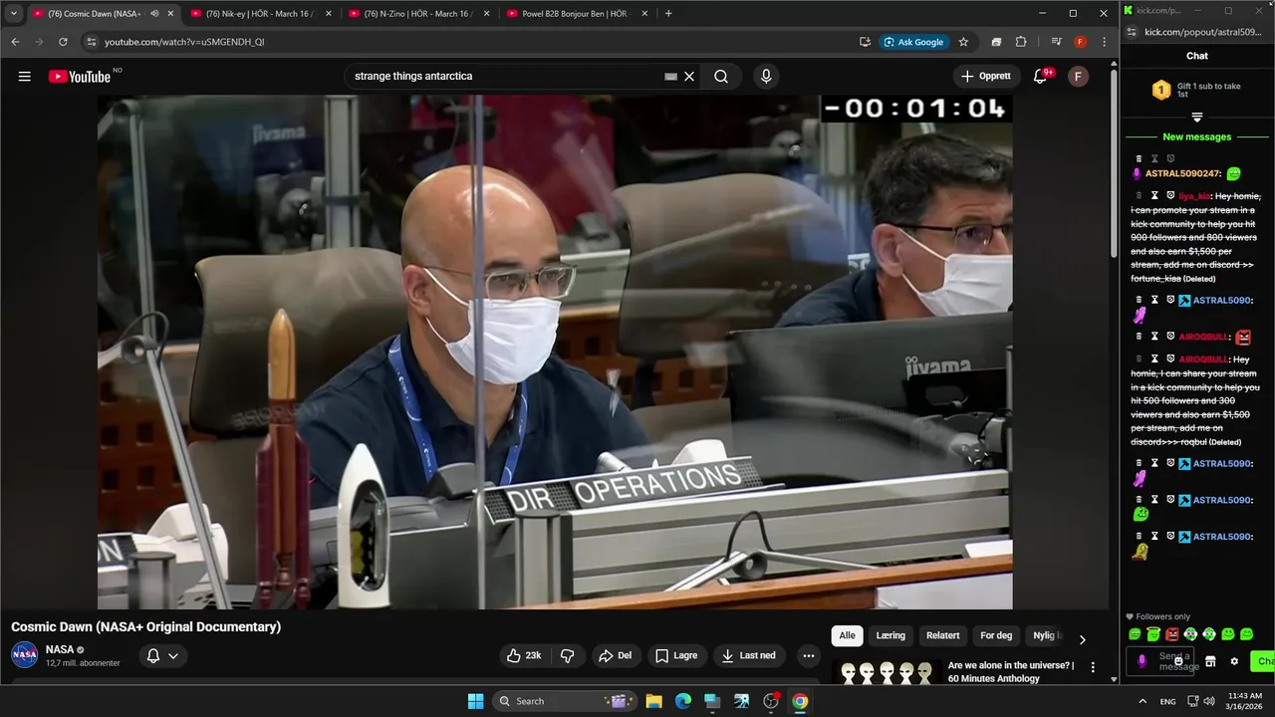Screen dimensions: 1275x717
Task: Show more filter chips with right arrow
Action: [1082, 639]
